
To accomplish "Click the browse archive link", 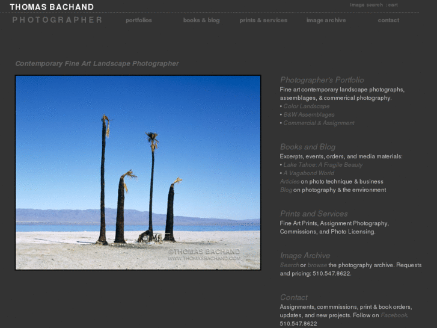I will click(317, 265).
